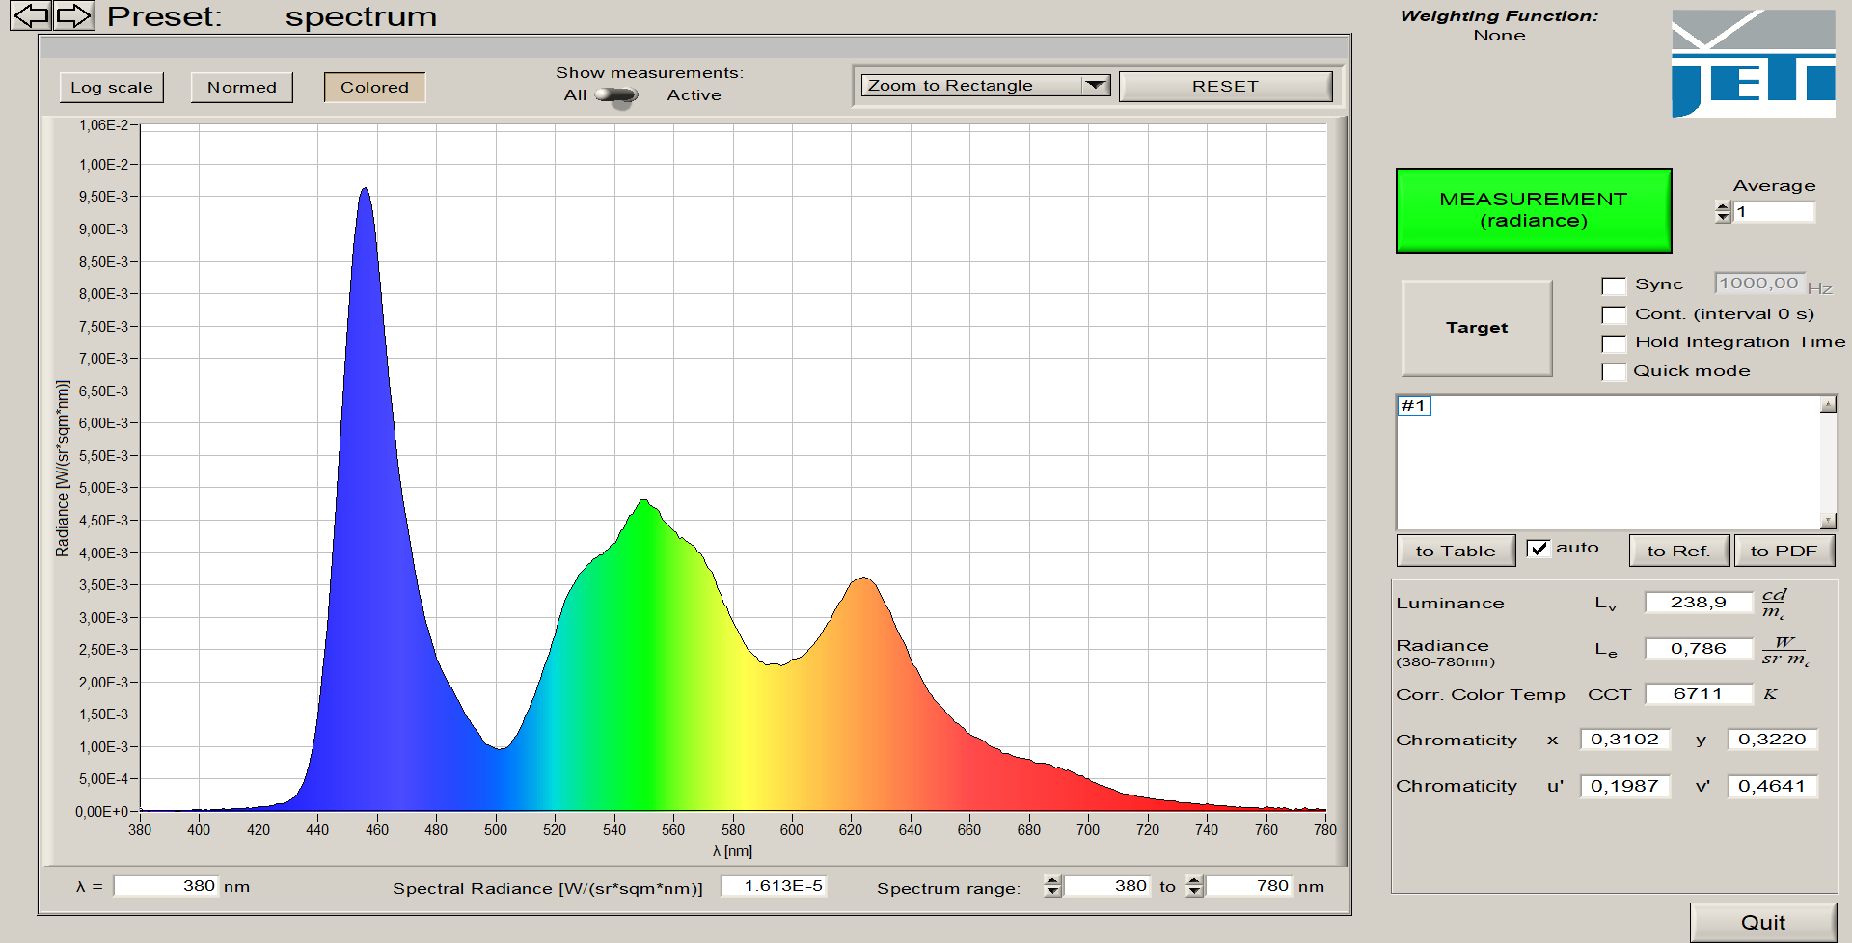Toggle the Log scale button
This screenshot has width=1852, height=943.
pyautogui.click(x=112, y=87)
